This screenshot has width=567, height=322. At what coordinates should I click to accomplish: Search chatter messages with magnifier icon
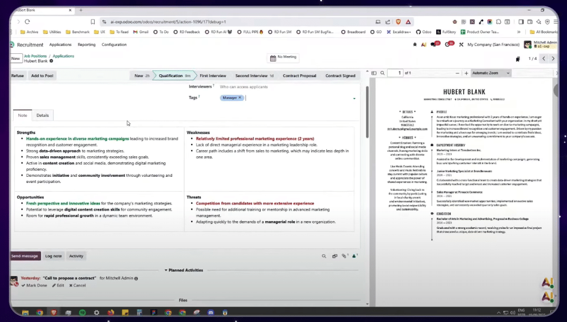[324, 256]
